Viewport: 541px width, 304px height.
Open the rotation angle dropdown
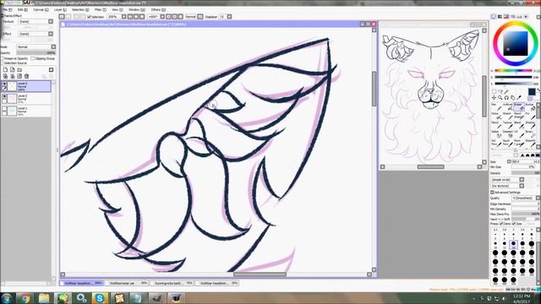click(x=162, y=17)
